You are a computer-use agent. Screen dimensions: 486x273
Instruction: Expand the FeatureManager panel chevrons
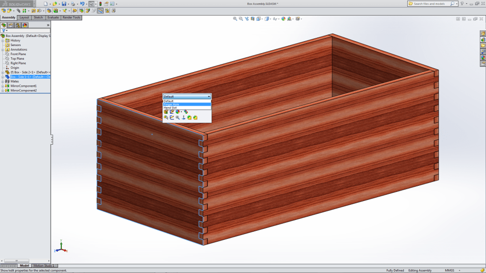pos(48,25)
